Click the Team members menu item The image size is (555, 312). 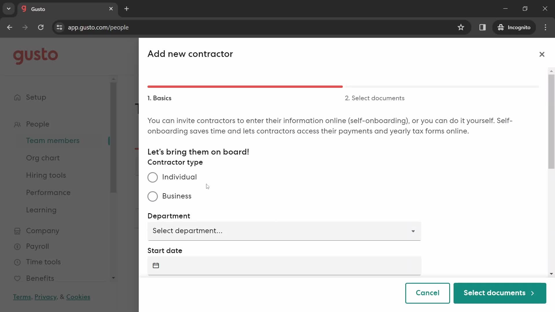[53, 141]
